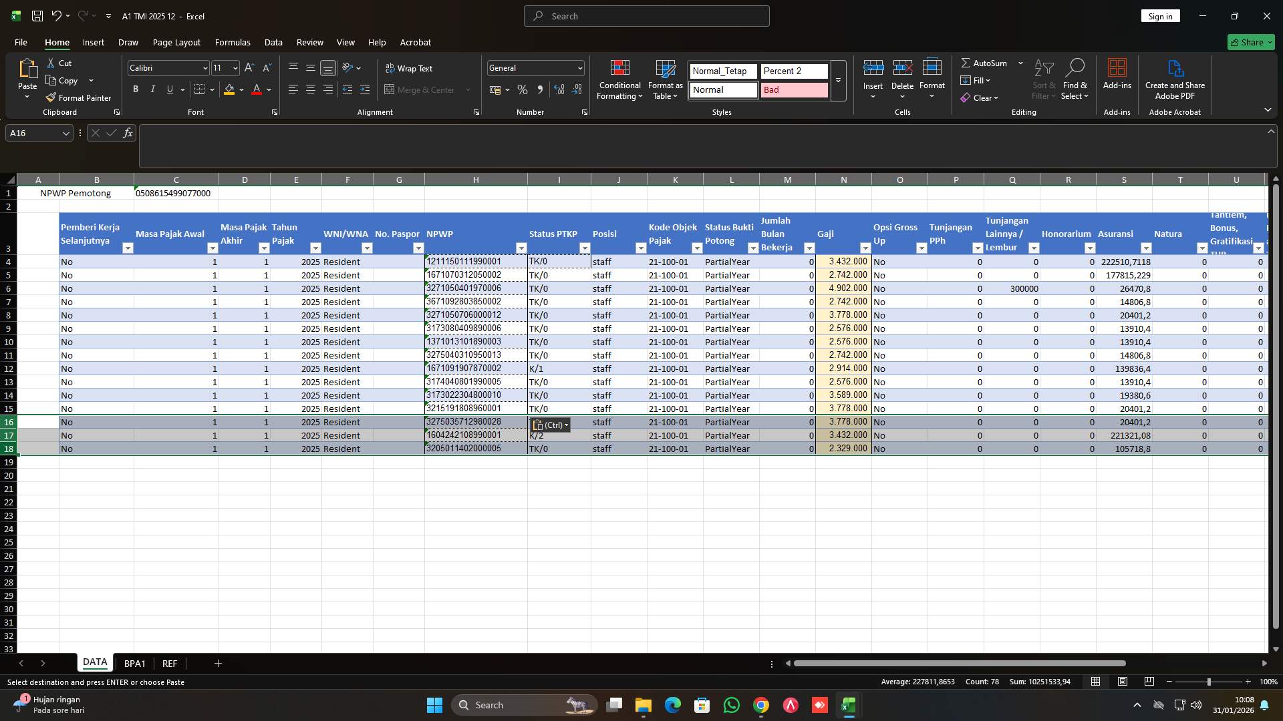Switch to the Formulas ribbon tab
The height and width of the screenshot is (721, 1283).
232,42
